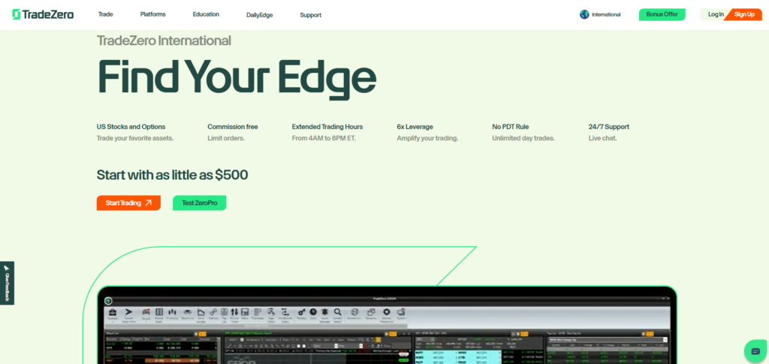Image resolution: width=769 pixels, height=364 pixels.
Task: Open the Trade menu
Action: point(105,14)
